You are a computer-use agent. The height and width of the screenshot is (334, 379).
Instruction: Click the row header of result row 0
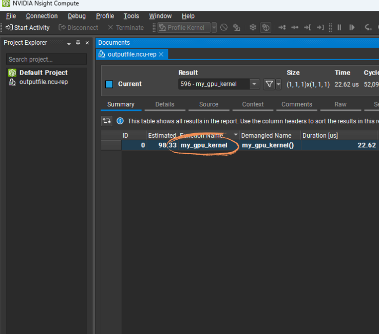[111, 145]
